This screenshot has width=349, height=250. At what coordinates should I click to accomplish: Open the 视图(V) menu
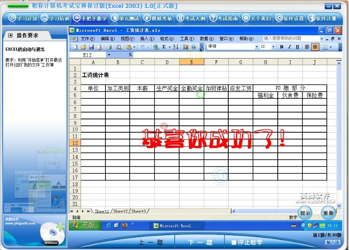128,39
